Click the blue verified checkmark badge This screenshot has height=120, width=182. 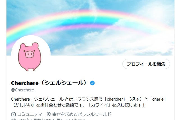pos(92,83)
